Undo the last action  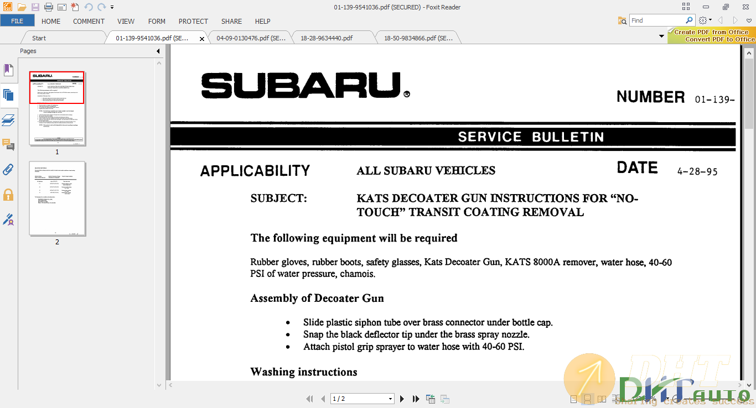[x=89, y=7]
